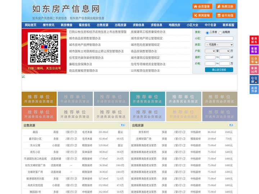This screenshot has height=194, width=259.
Task: Click the QR code banner image
Action: pyautogui.click(x=44, y=51)
